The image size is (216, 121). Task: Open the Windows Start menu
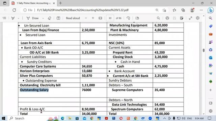pos(3,118)
